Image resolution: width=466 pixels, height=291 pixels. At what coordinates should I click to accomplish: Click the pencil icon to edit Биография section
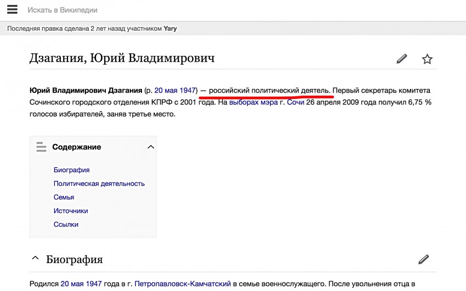point(423,259)
